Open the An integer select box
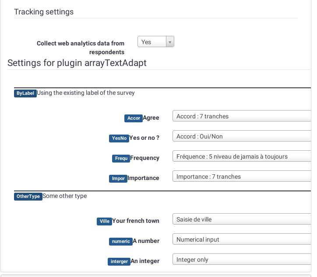The height and width of the screenshot is (277, 317). coord(242,260)
